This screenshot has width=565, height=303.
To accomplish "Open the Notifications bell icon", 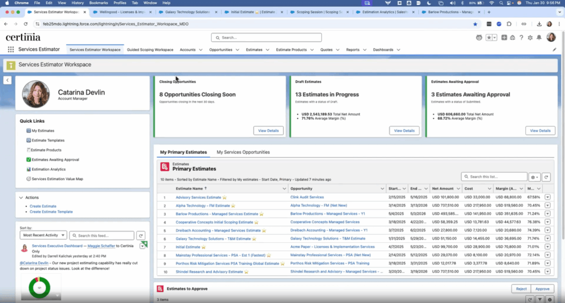I will tap(539, 37).
